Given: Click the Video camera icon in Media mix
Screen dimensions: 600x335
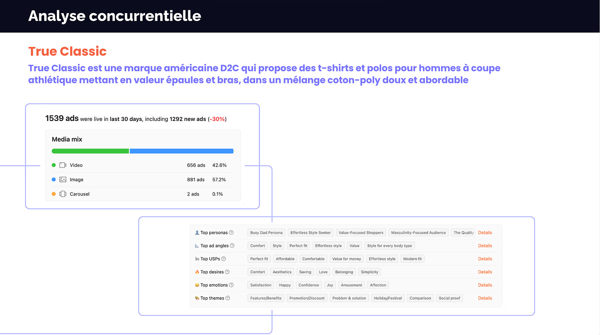Looking at the screenshot, I should [x=63, y=165].
